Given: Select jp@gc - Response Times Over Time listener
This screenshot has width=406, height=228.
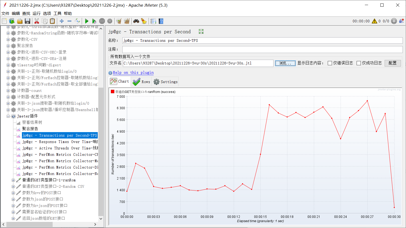Looking at the screenshot, I should [60, 142].
